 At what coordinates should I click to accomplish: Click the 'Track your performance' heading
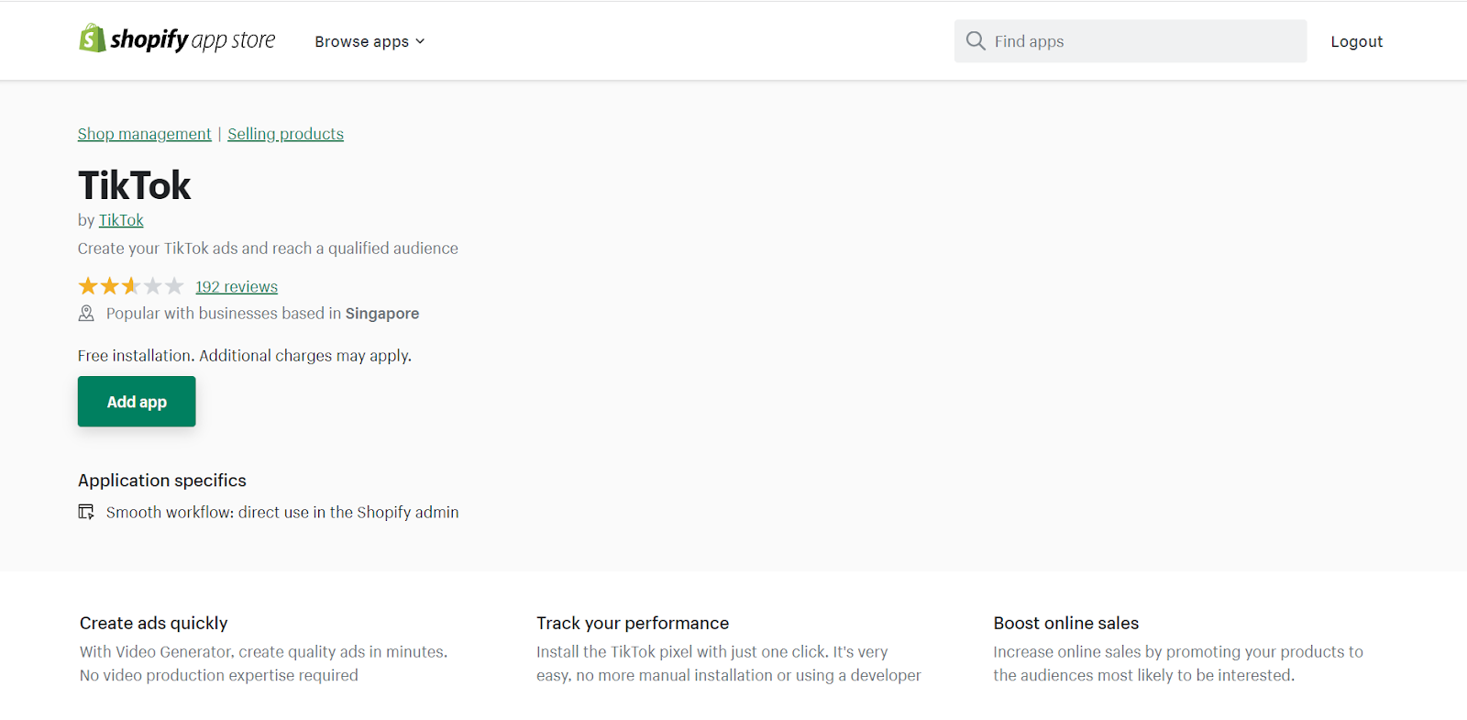633,624
